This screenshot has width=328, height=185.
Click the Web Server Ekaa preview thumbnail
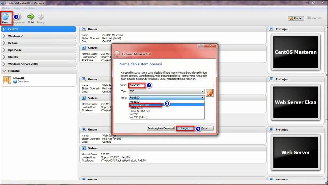click(x=296, y=102)
